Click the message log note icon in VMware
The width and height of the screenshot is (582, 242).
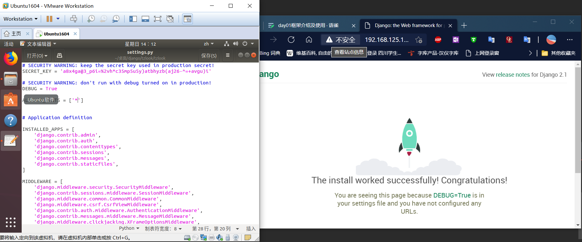[248, 237]
